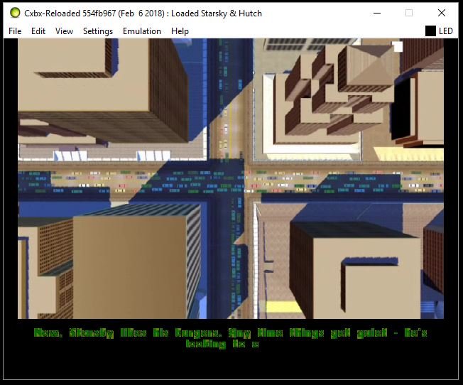
Task: Open the File menu
Action: tap(15, 31)
